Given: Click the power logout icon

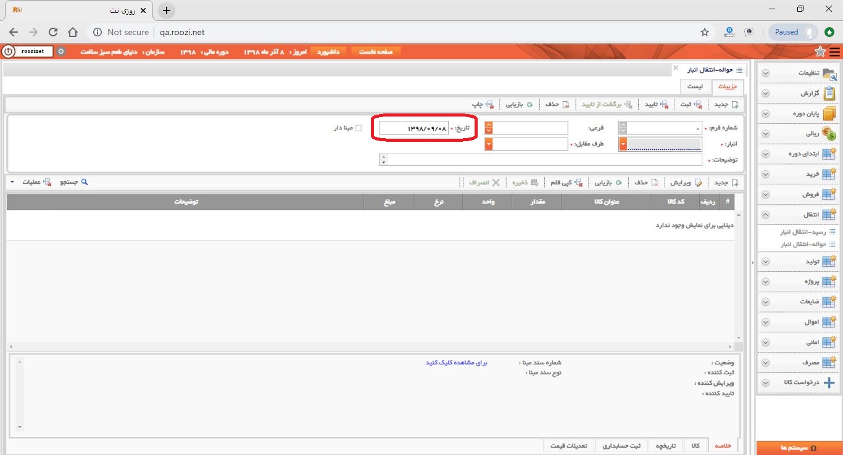Looking at the screenshot, I should point(7,52).
